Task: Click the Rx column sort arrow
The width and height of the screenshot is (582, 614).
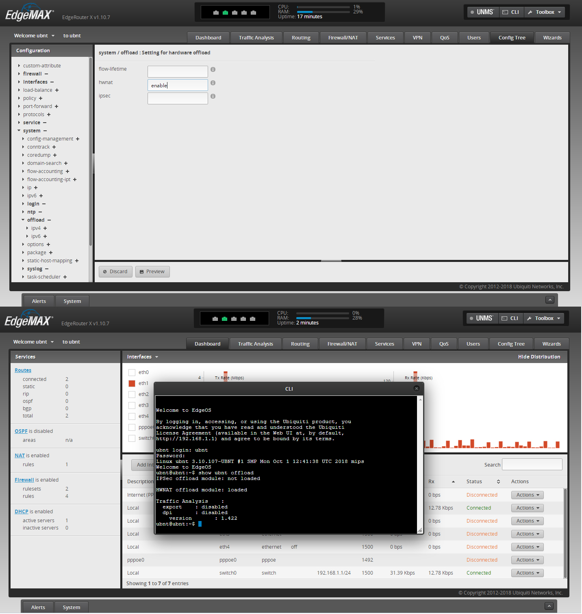Action: (x=453, y=482)
